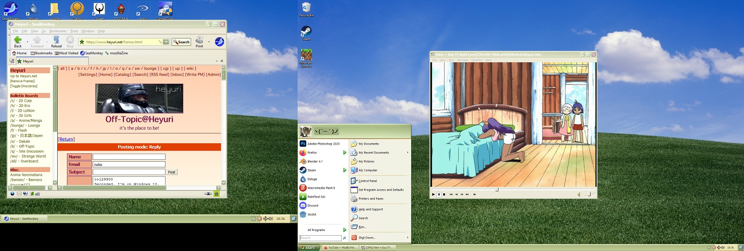Image resolution: width=744 pixels, height=251 pixels.
Task: Click the Name input field on reply form
Action: (x=129, y=157)
